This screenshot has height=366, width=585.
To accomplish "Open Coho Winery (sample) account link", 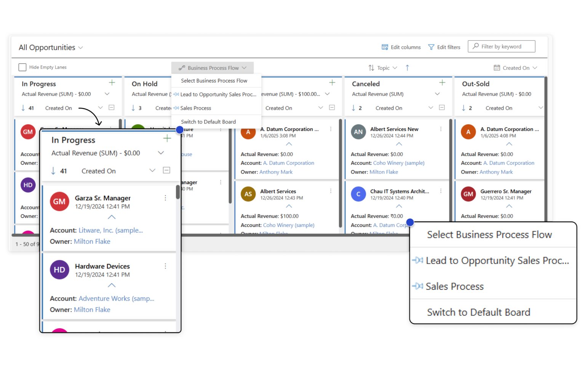I will tap(398, 163).
